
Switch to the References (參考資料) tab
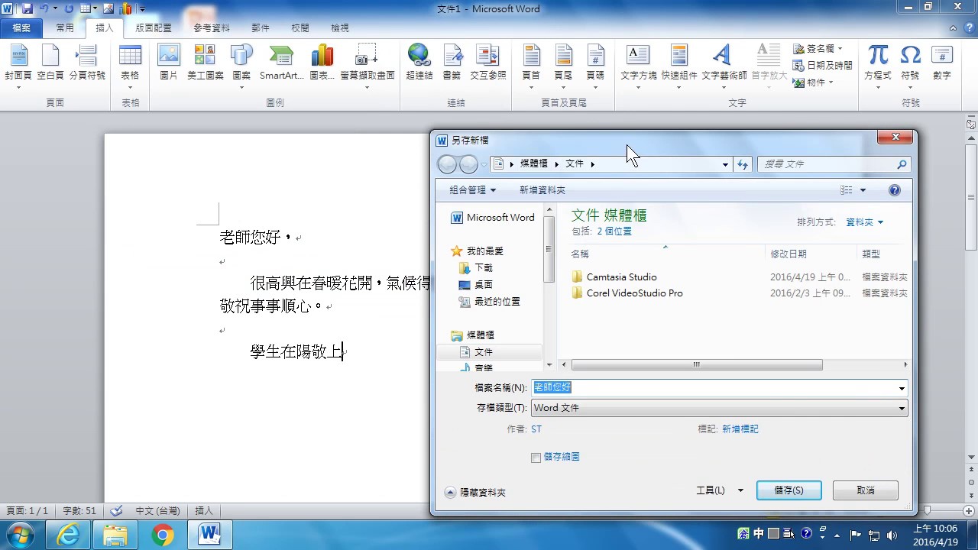pos(212,28)
